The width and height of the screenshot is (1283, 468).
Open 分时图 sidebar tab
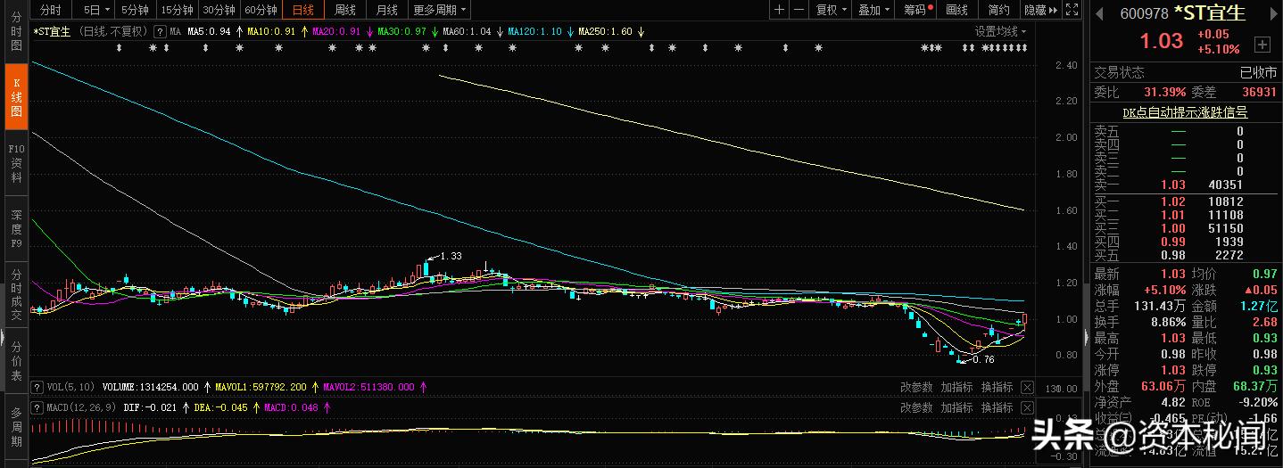tap(16, 32)
